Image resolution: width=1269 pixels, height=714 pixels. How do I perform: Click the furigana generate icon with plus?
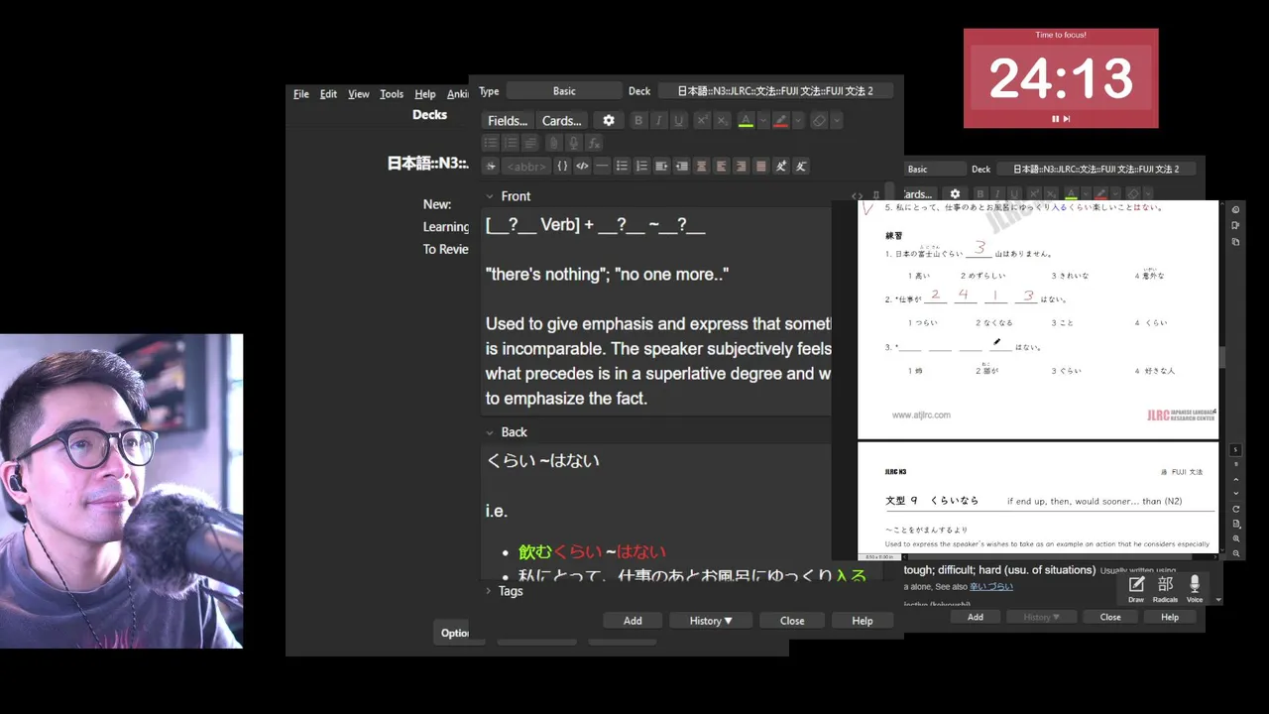pyautogui.click(x=780, y=166)
